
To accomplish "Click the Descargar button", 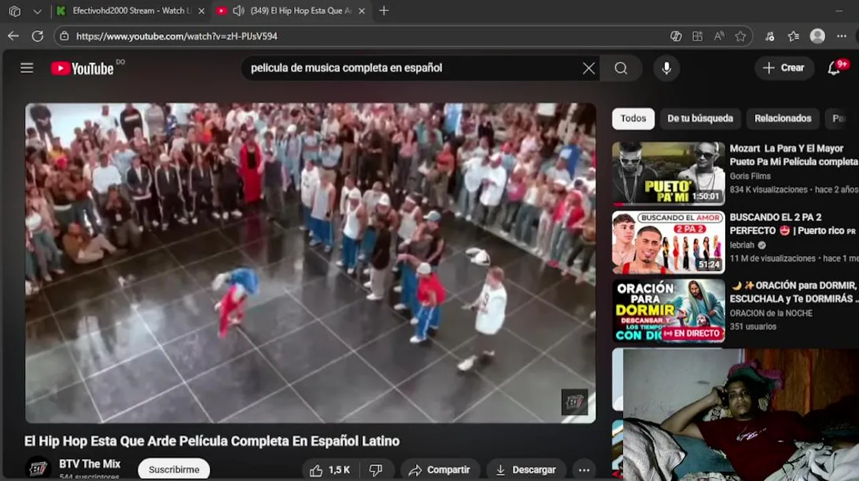I will click(x=525, y=470).
